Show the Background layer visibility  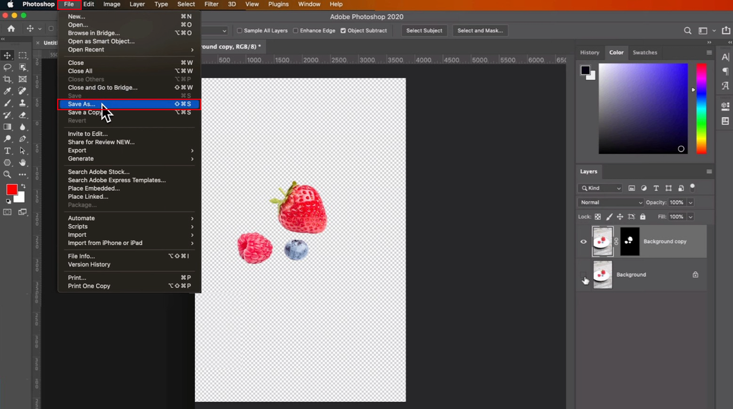pyautogui.click(x=584, y=275)
